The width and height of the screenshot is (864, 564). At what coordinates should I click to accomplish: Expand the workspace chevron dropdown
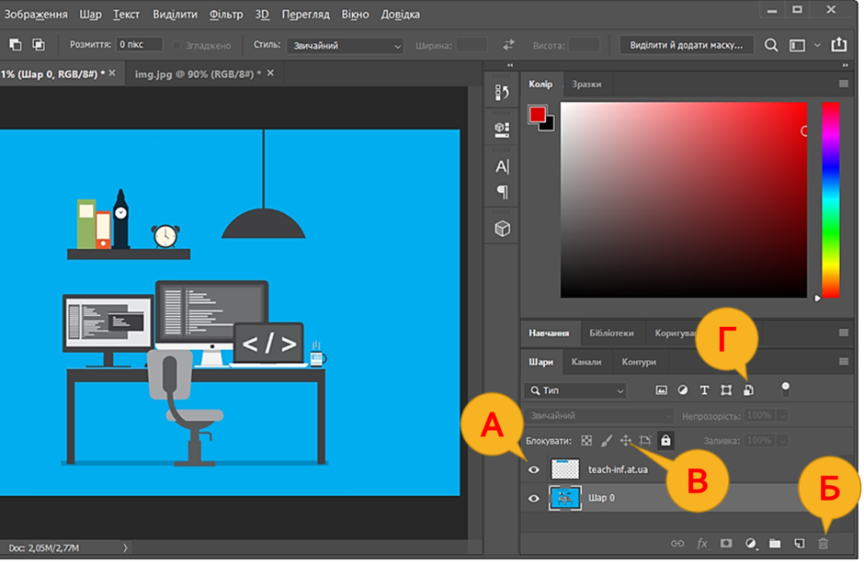(818, 46)
